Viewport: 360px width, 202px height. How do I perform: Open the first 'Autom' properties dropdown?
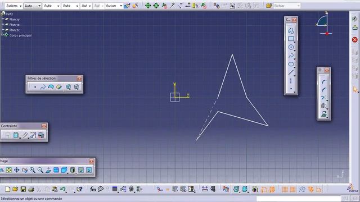[13, 6]
